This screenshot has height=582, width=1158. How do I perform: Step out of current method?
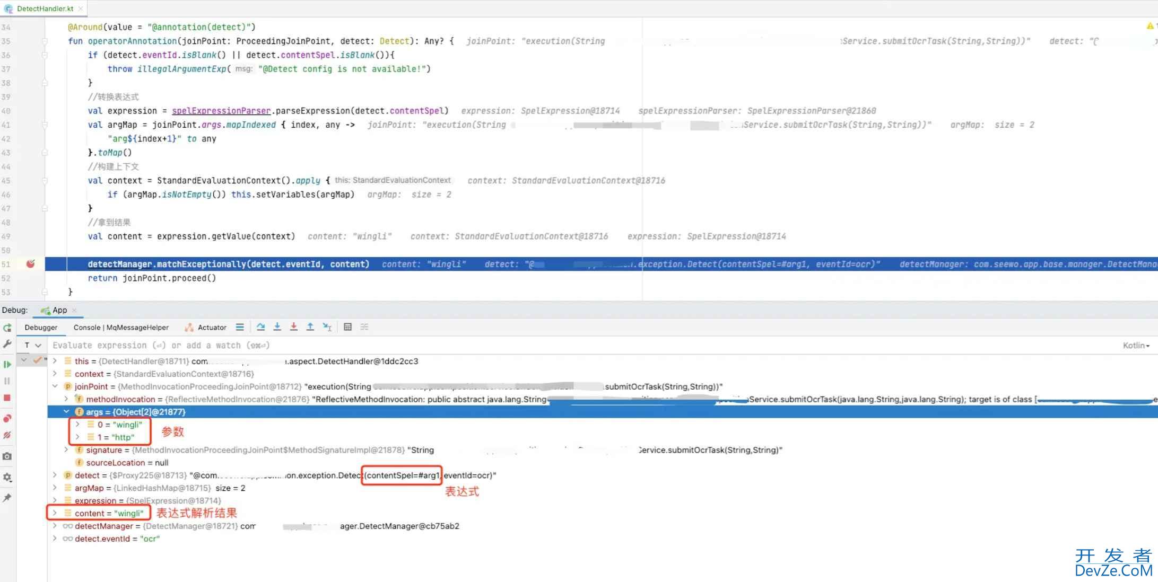(x=310, y=327)
